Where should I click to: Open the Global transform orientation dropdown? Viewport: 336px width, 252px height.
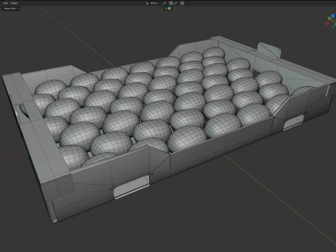(153, 3)
